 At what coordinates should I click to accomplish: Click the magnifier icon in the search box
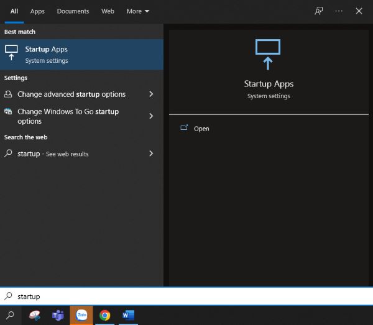pyautogui.click(x=8, y=296)
